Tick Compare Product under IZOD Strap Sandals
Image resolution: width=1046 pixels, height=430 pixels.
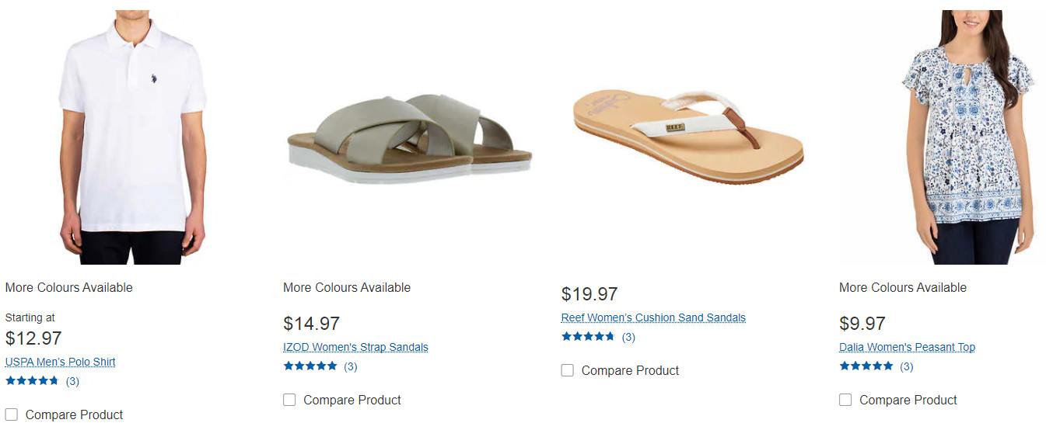[289, 400]
